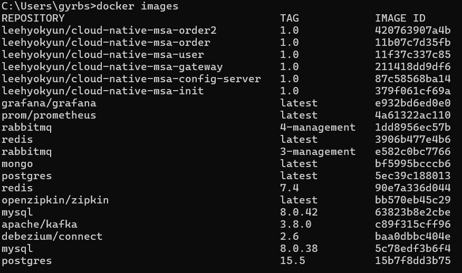462x273 pixels.
Task: Click the IMAGE ID column header
Action: point(400,18)
